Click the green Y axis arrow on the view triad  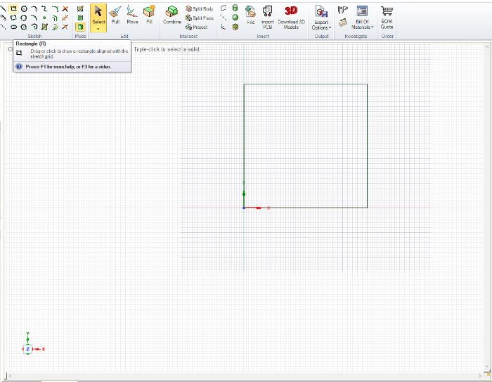point(27,338)
